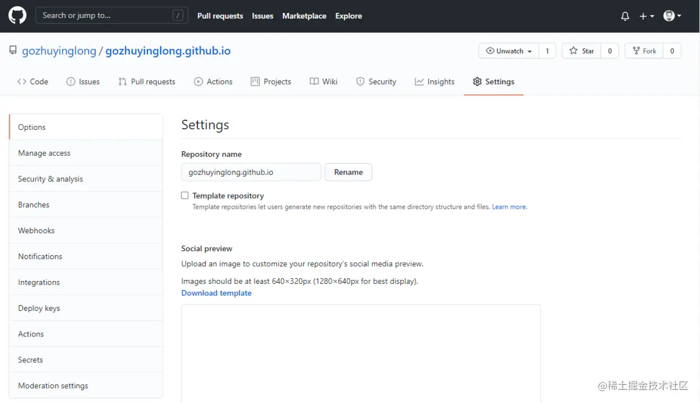Expand the plus create-new dropdown
Screen dimensions: 700x403
tap(646, 16)
